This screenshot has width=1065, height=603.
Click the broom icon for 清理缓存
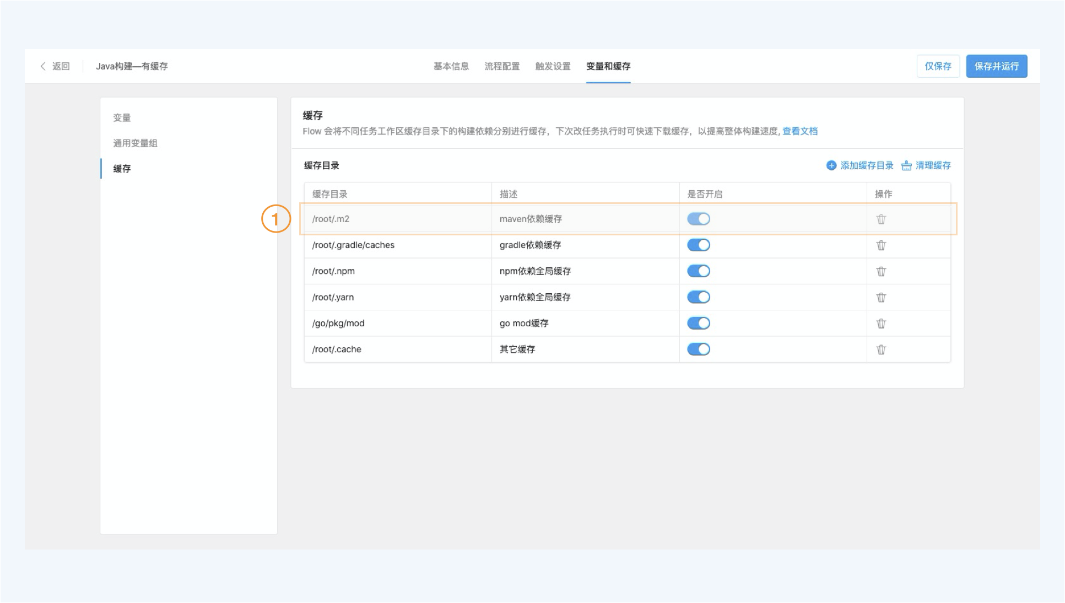point(906,165)
